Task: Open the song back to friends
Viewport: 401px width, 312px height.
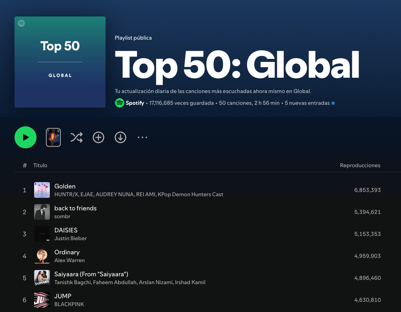Action: point(75,208)
